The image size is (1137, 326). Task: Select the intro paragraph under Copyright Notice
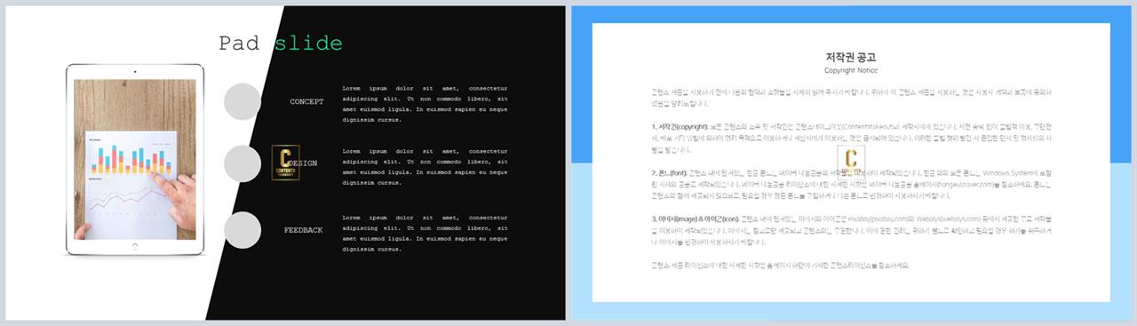(851, 97)
